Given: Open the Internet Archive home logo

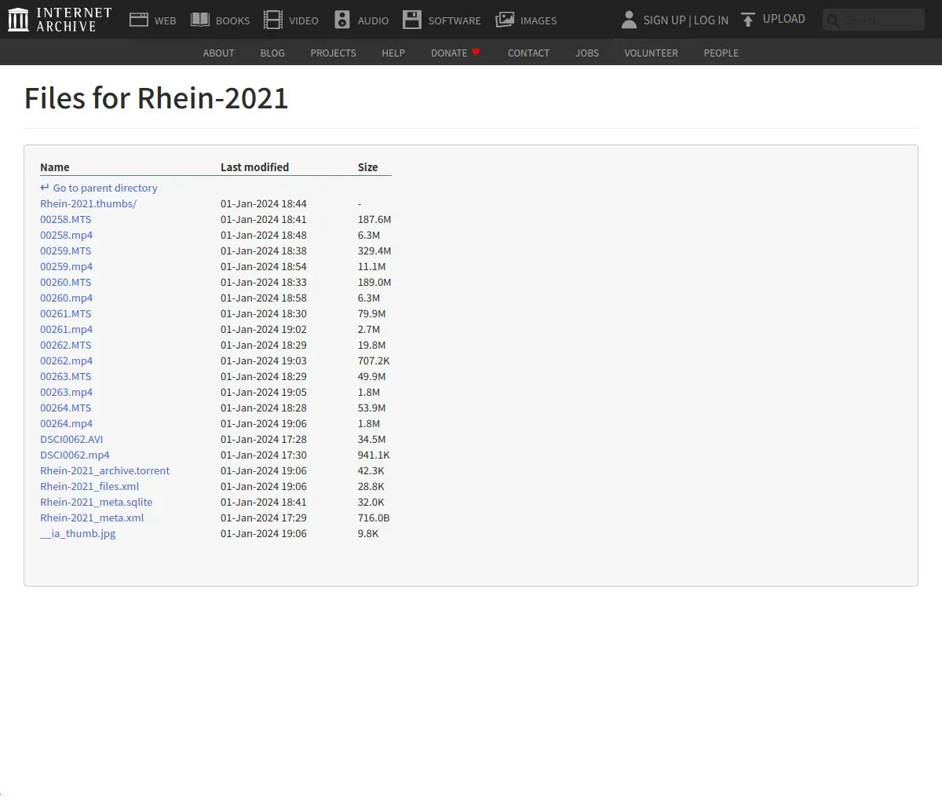Looking at the screenshot, I should (60, 20).
